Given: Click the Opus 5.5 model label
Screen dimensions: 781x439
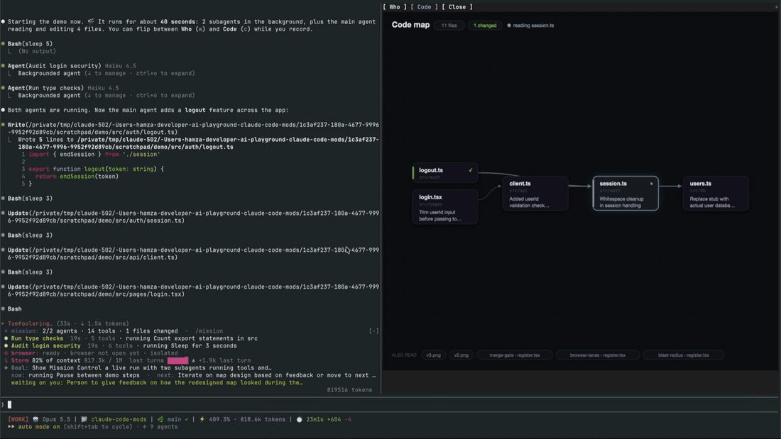Looking at the screenshot, I should [x=56, y=420].
